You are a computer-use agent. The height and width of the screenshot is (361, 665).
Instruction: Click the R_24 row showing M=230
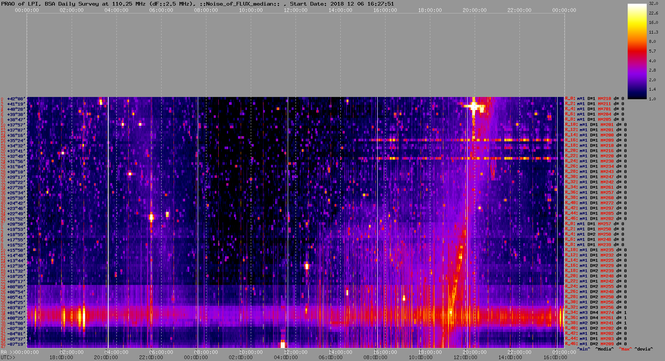tap(596, 161)
